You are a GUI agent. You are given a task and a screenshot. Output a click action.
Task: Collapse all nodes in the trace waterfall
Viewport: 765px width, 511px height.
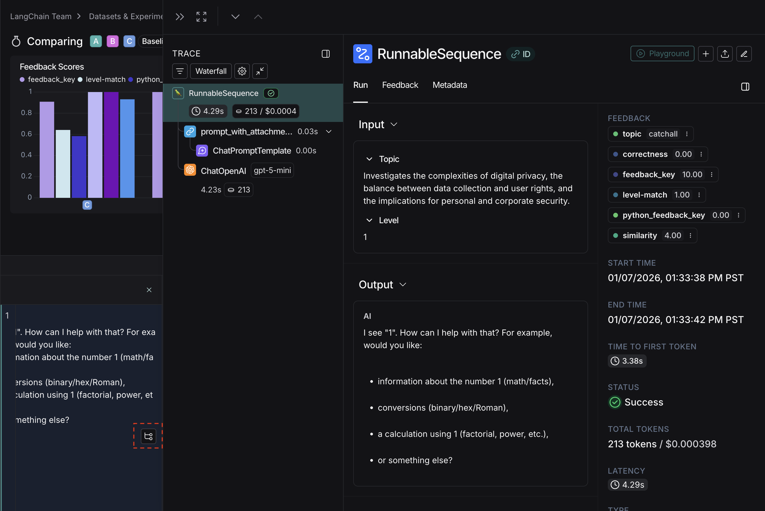coord(260,71)
